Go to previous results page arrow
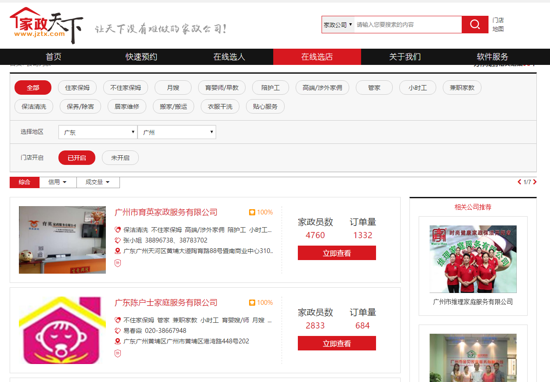550x382 pixels. tap(520, 182)
